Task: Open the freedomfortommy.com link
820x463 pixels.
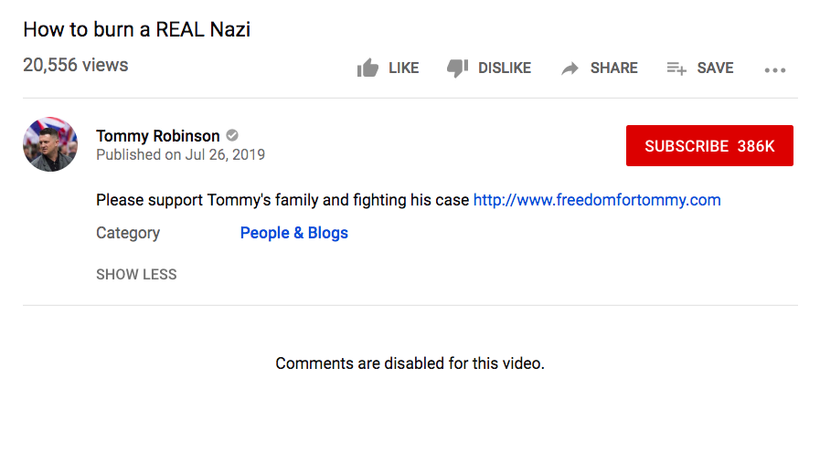Action: pos(597,200)
